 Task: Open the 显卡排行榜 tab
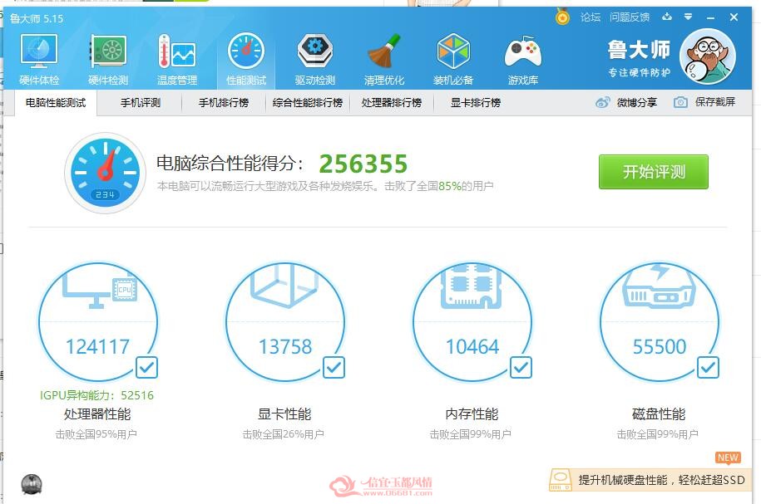tap(475, 103)
